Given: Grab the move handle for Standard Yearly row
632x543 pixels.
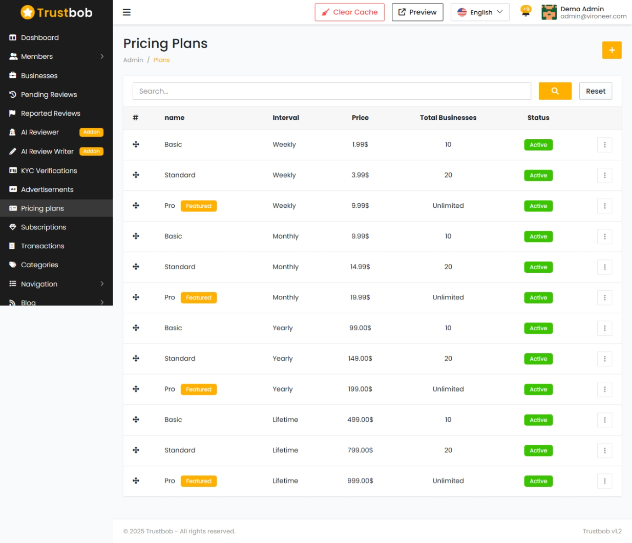Looking at the screenshot, I should (x=136, y=359).
